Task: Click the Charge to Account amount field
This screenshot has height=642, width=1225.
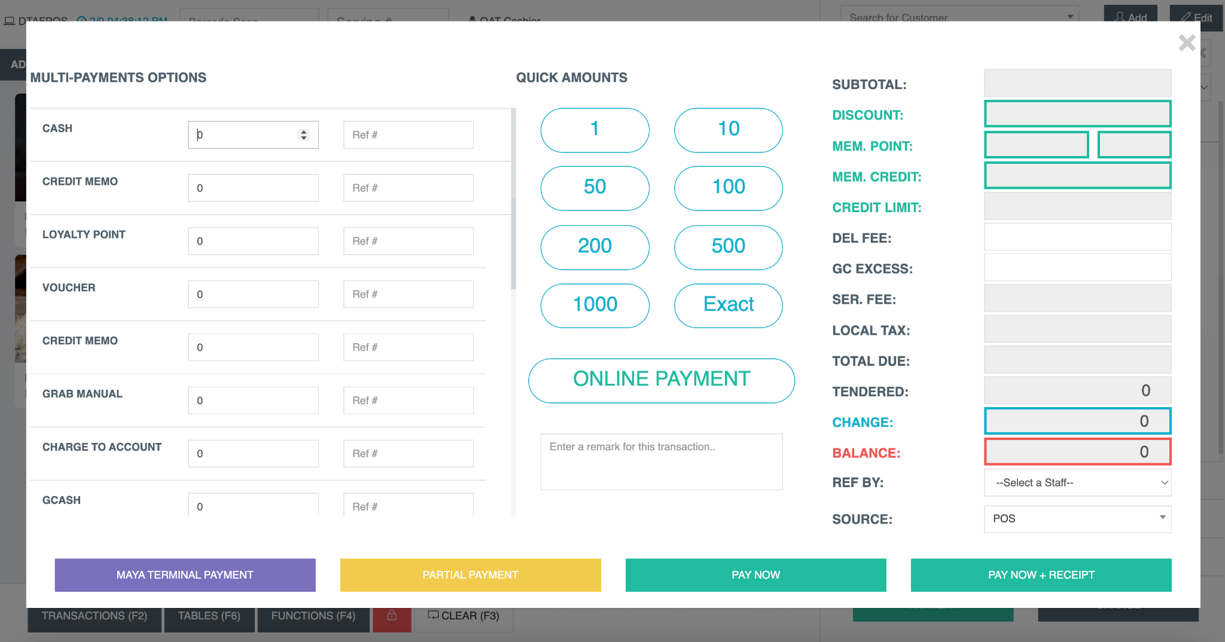Action: tap(253, 454)
